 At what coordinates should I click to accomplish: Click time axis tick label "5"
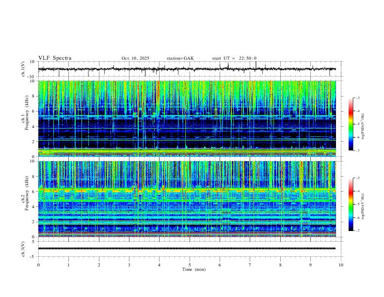(x=190, y=265)
